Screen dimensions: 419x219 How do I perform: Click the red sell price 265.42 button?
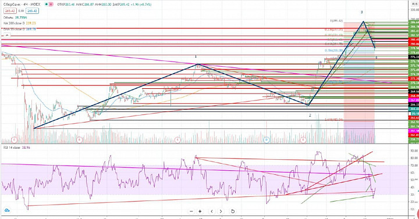point(10,11)
